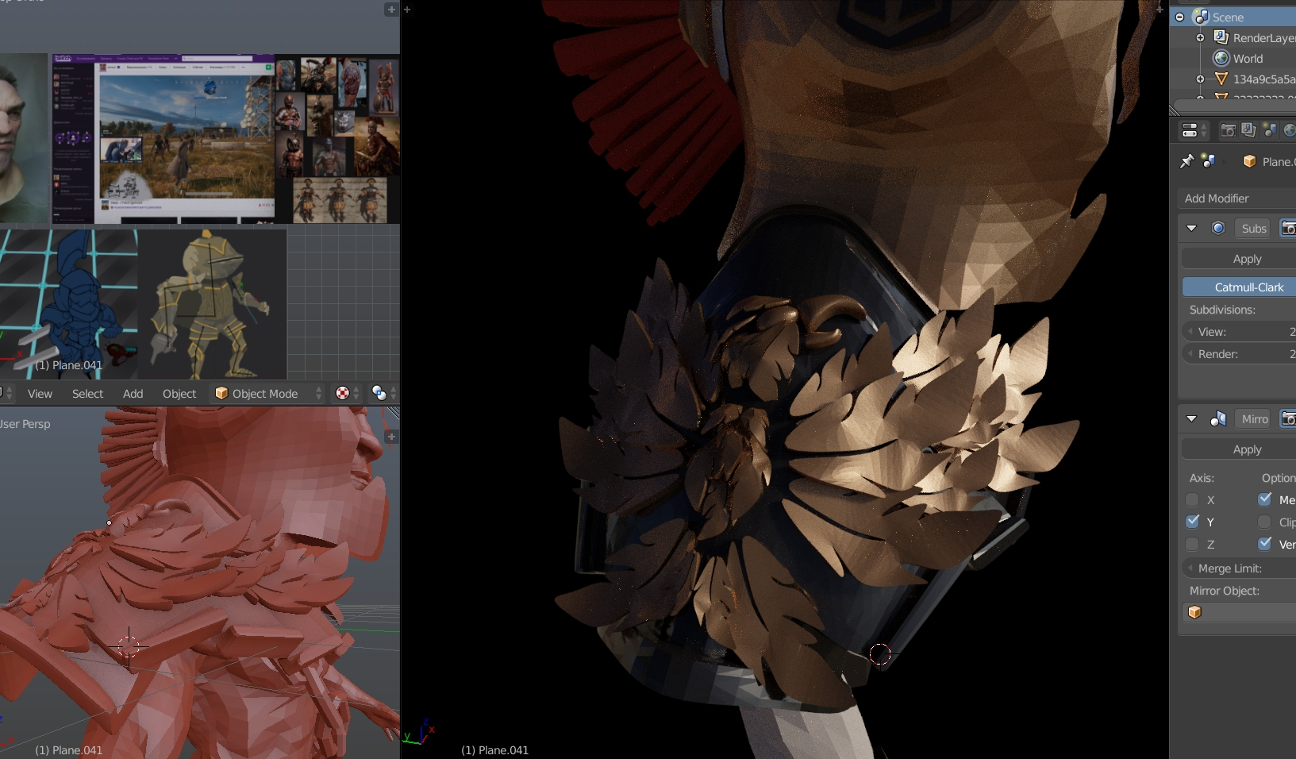The width and height of the screenshot is (1296, 759).
Task: Select the World globe icon in outliner
Action: 1221,58
